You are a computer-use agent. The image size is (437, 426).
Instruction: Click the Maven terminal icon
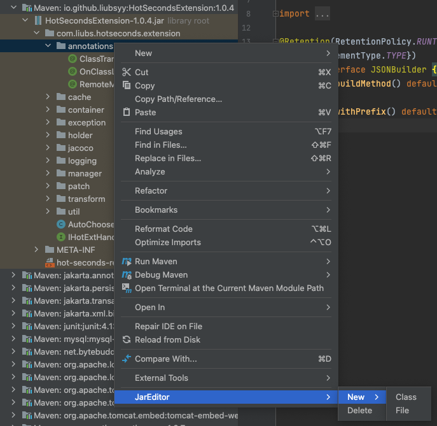click(x=127, y=288)
